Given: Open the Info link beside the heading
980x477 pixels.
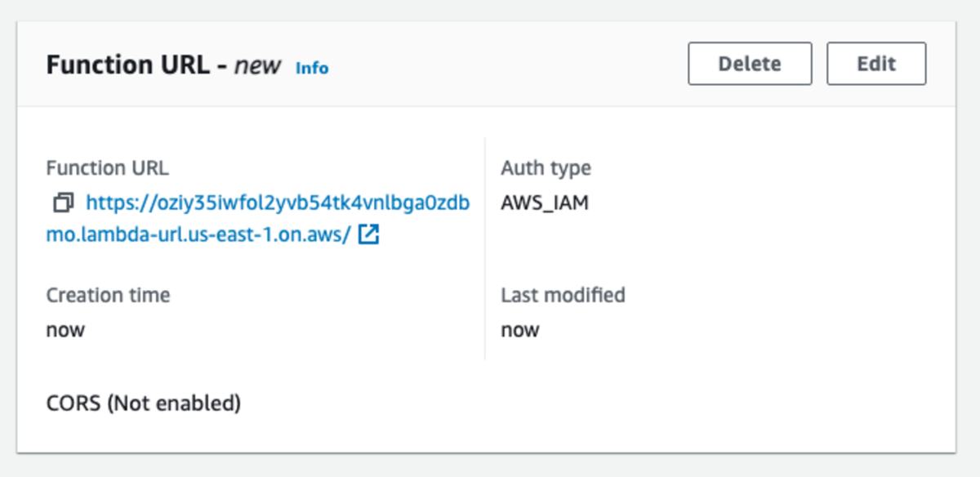Looking at the screenshot, I should pyautogui.click(x=312, y=68).
